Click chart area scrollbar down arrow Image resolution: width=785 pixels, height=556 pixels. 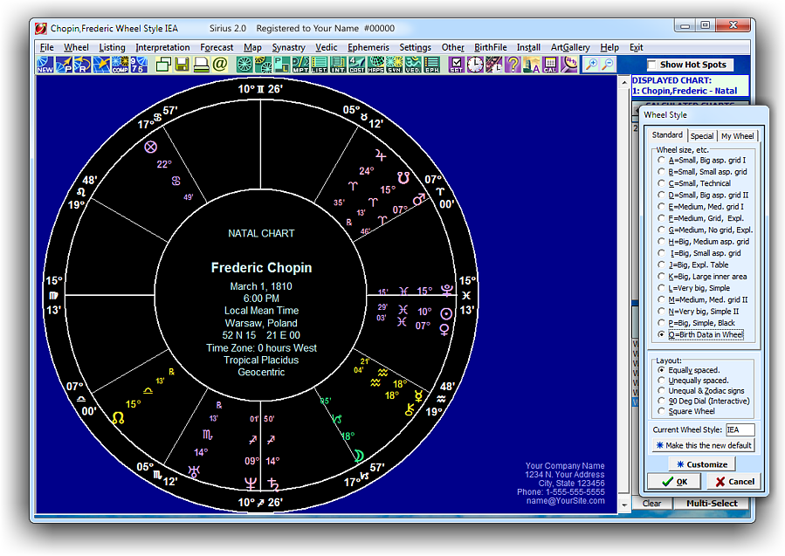click(x=623, y=505)
